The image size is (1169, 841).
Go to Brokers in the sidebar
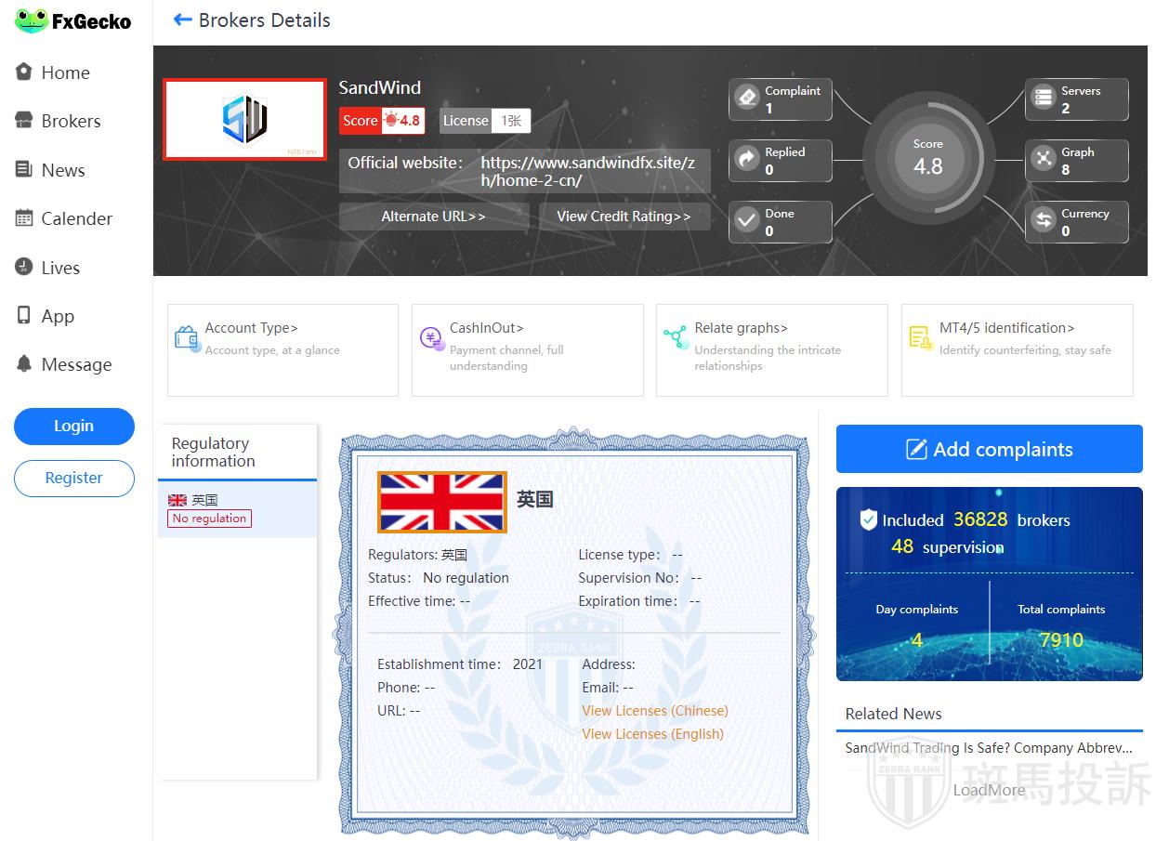click(x=70, y=121)
